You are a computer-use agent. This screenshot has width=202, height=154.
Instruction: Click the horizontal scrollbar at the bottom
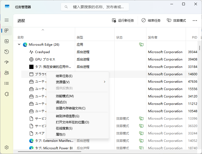click(x=50, y=152)
